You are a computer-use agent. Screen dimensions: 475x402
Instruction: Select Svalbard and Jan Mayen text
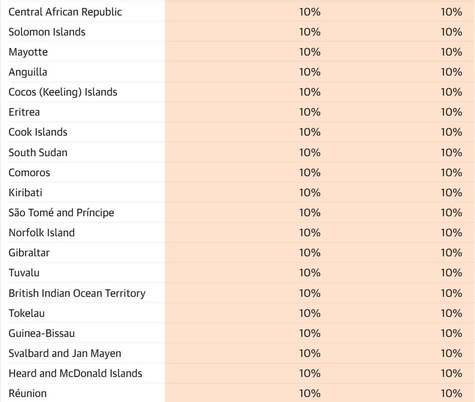pos(65,353)
